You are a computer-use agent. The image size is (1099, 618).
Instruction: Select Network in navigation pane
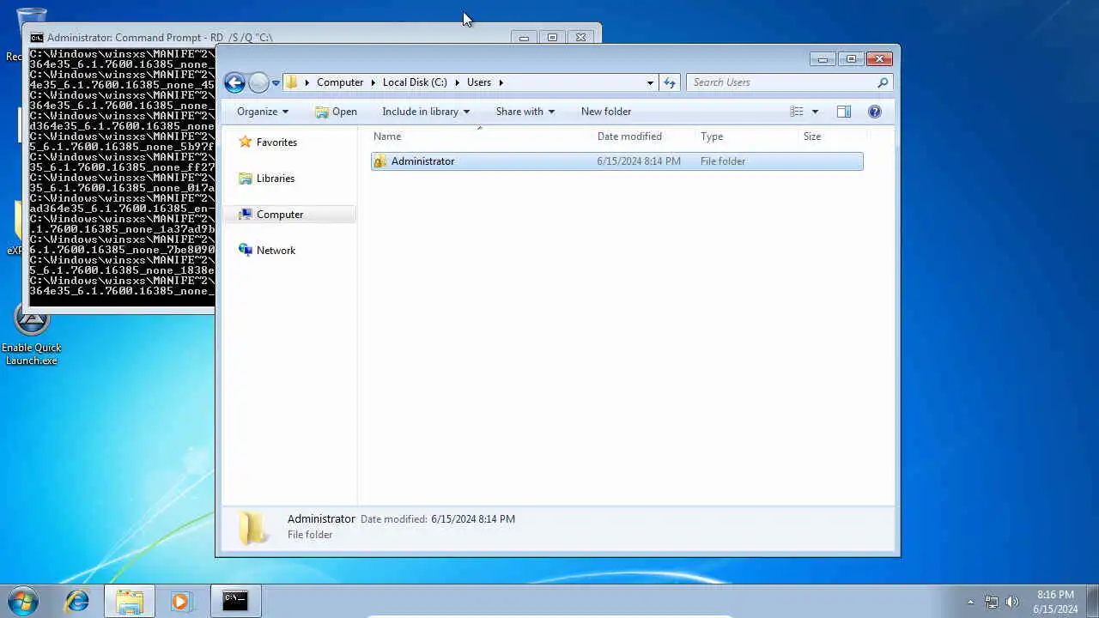point(267,251)
